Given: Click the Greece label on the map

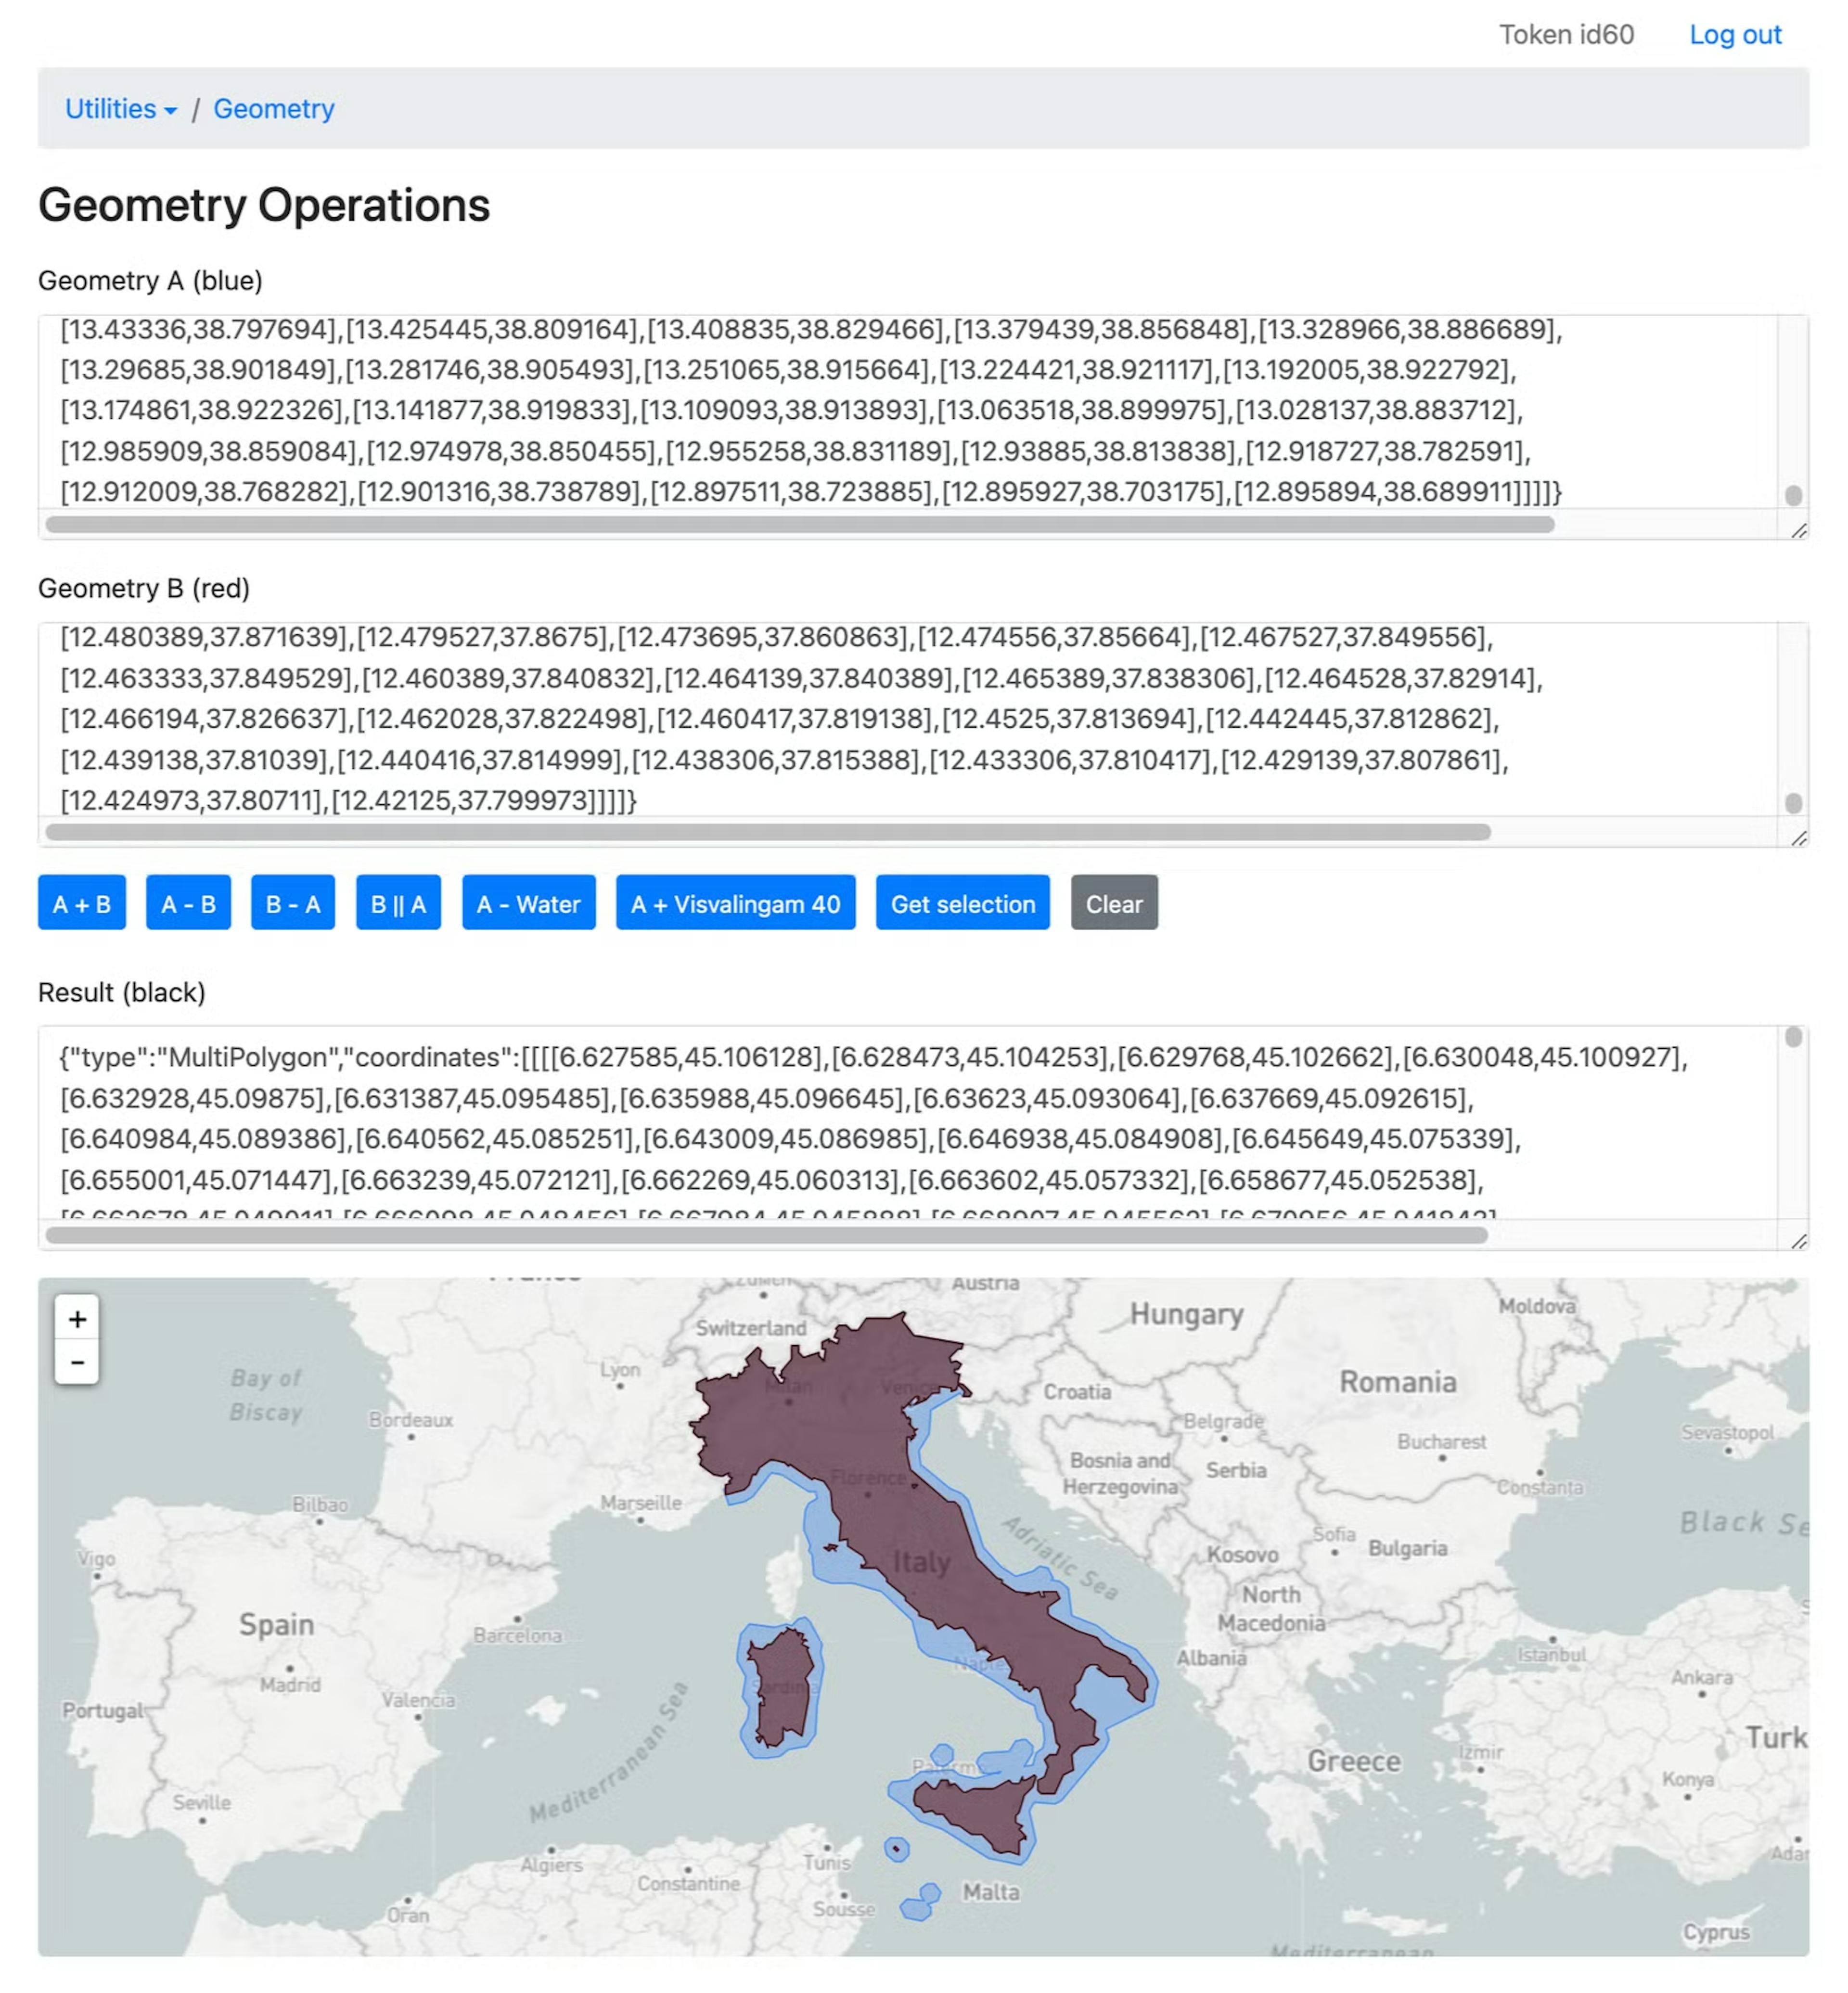Looking at the screenshot, I should tap(1354, 1761).
